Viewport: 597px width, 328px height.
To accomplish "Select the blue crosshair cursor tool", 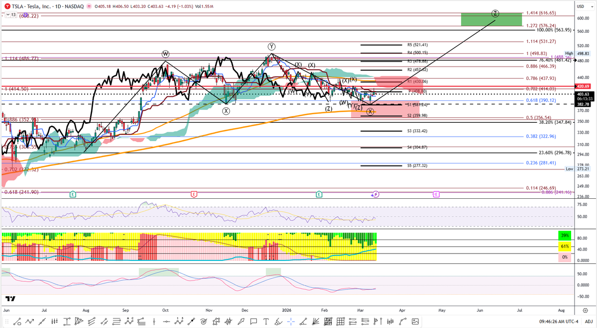I will click(291, 322).
